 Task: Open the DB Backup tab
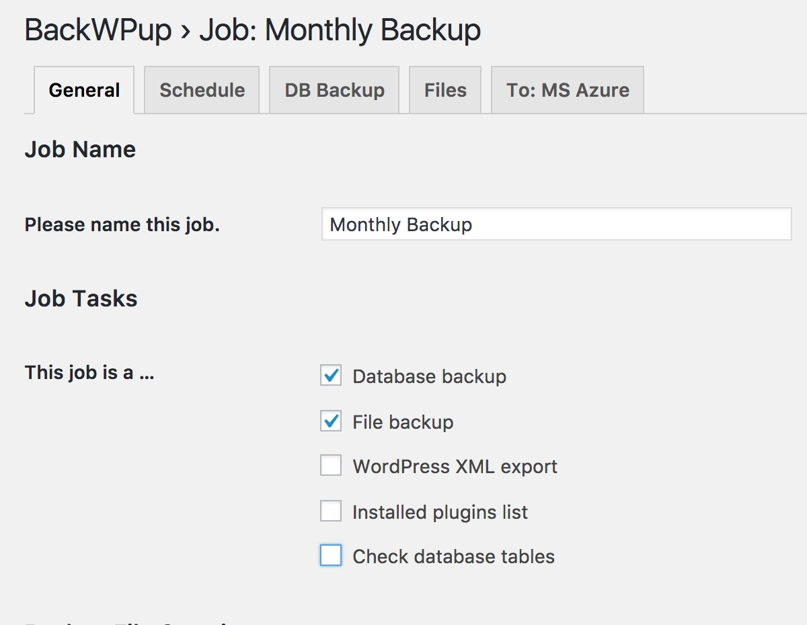tap(334, 90)
